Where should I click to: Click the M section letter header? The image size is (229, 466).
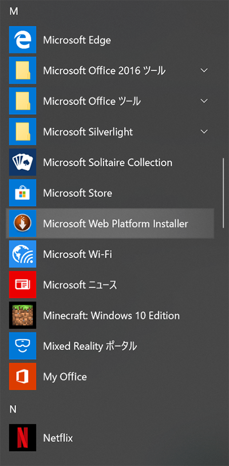point(14,11)
